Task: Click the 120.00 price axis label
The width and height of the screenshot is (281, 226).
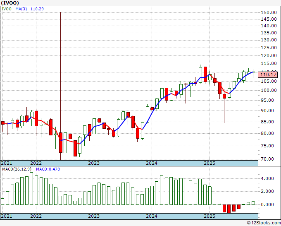Action: 269,55
